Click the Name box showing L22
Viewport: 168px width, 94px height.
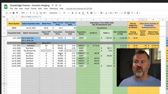7,17
